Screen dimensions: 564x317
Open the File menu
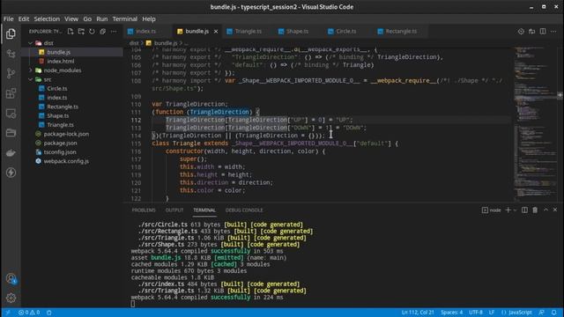(x=8, y=19)
